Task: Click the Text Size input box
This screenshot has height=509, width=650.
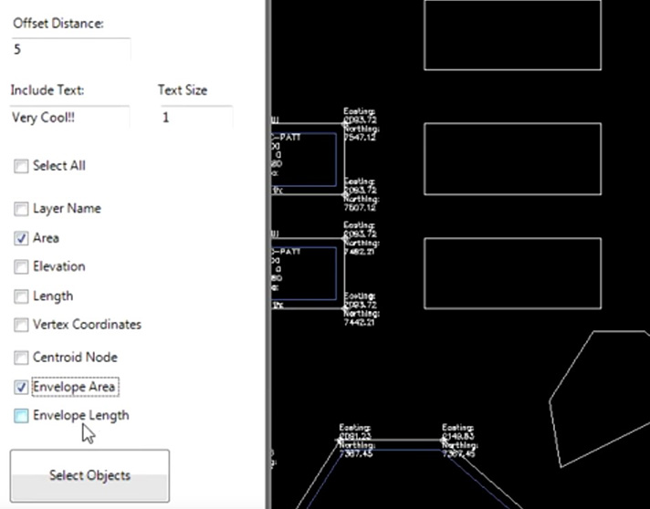Action: 194,118
